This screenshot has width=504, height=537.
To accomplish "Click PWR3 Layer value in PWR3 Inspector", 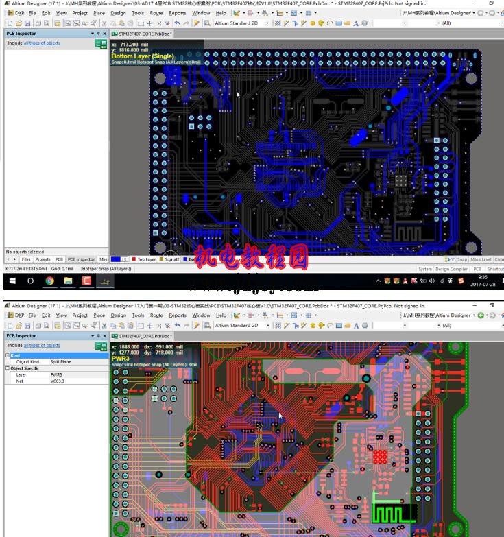I will 56,375.
